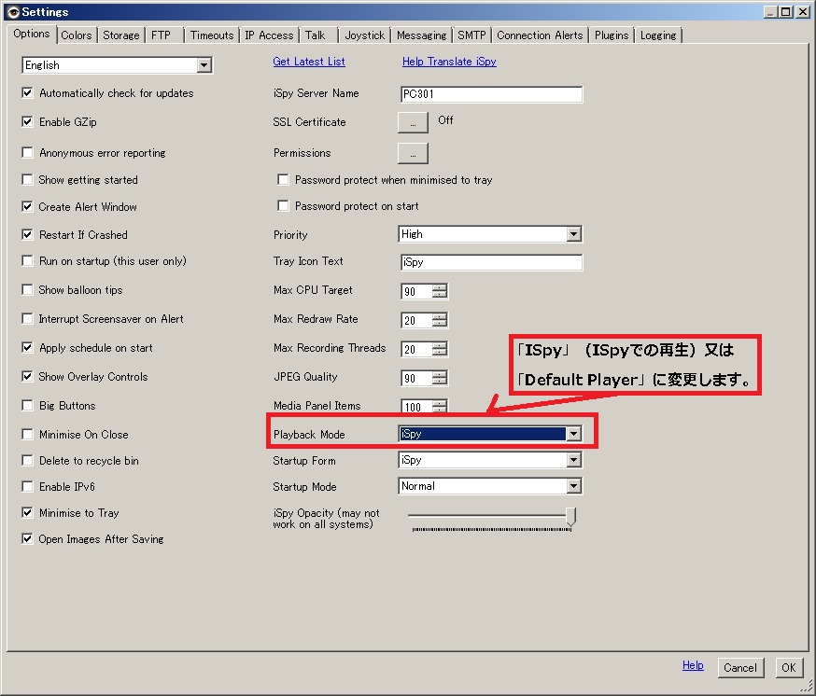Switch to the Colors tab
This screenshot has width=816, height=696.
76,35
